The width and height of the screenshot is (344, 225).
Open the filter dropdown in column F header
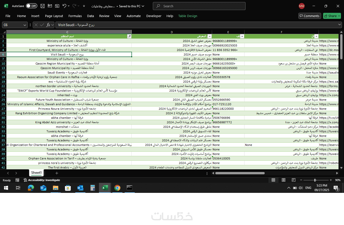tap(317, 36)
